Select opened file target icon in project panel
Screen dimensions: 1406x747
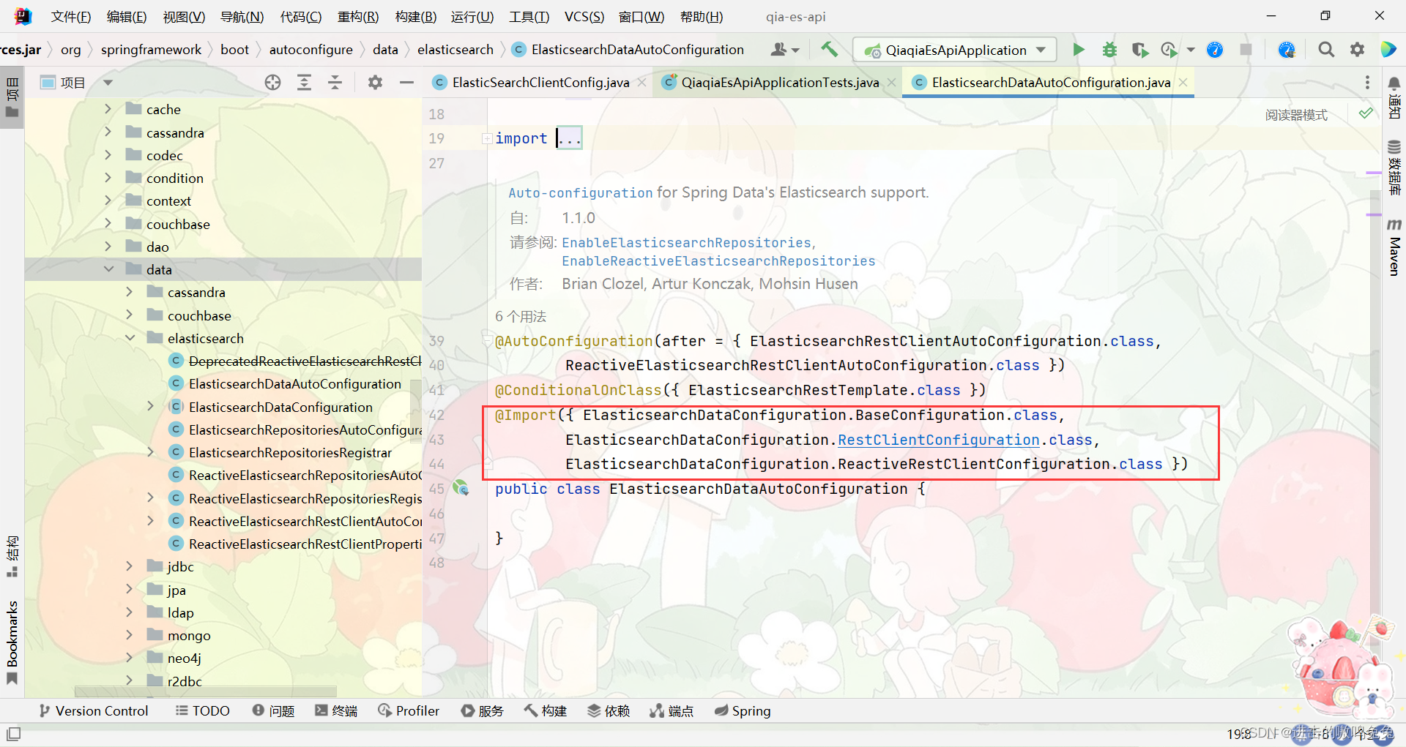(272, 83)
